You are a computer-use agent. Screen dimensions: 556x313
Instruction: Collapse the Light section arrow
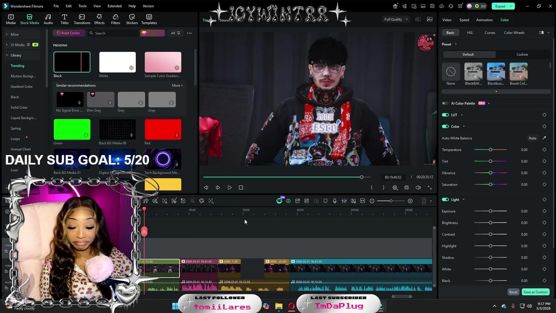(x=463, y=200)
